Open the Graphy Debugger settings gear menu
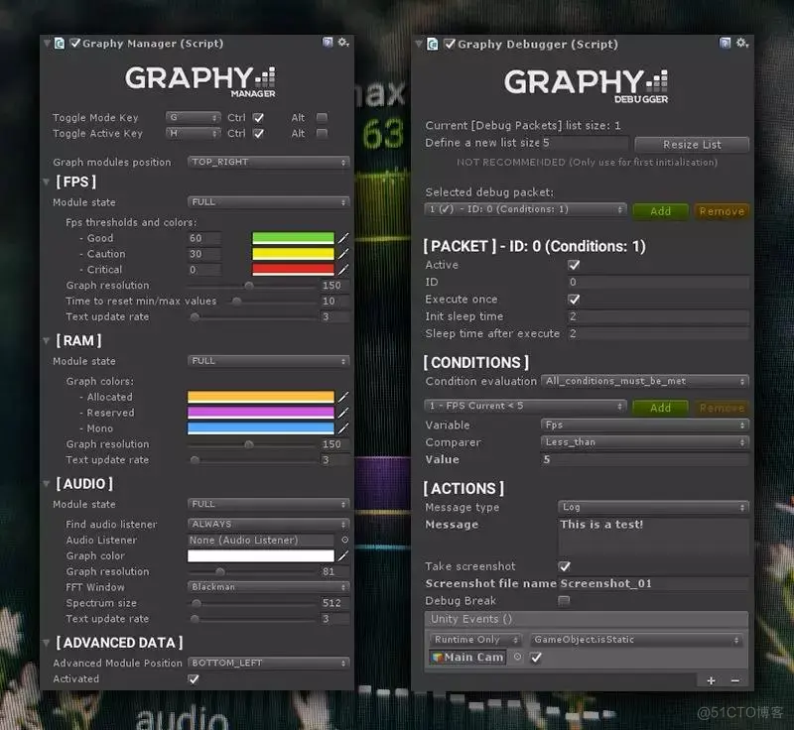Image resolution: width=794 pixels, height=730 pixels. click(741, 43)
